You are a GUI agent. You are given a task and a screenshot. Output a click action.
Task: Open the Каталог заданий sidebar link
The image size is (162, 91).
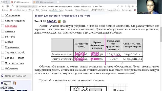tap(15, 21)
